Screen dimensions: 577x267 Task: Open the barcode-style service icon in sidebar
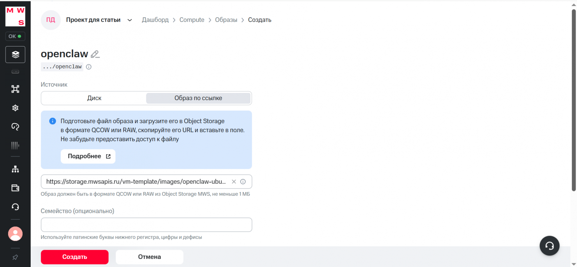point(15,145)
